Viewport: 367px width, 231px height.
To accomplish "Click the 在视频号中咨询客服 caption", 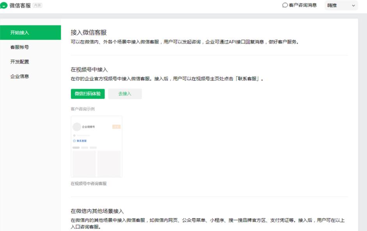I will pyautogui.click(x=89, y=183).
